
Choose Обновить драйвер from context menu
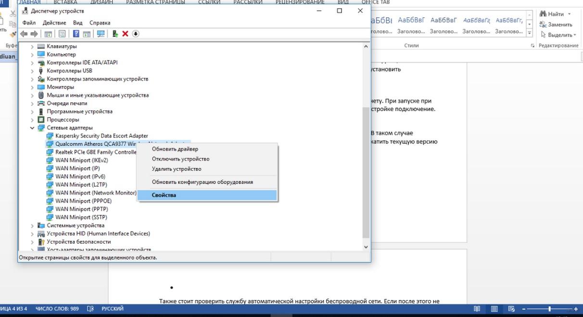[207, 149]
